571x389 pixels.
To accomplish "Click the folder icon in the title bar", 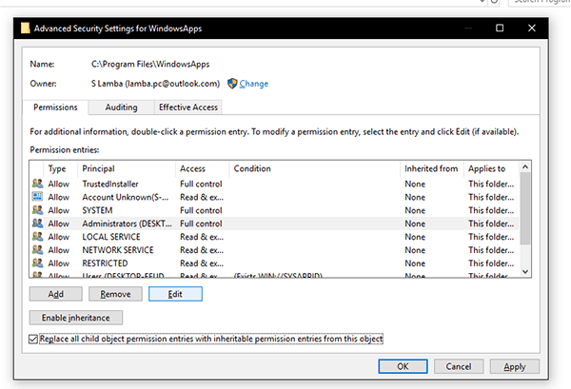I will [25, 28].
